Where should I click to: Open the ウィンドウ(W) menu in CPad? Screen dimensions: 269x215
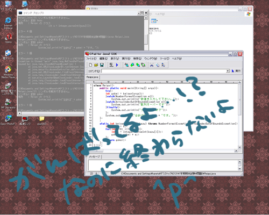[151, 59]
